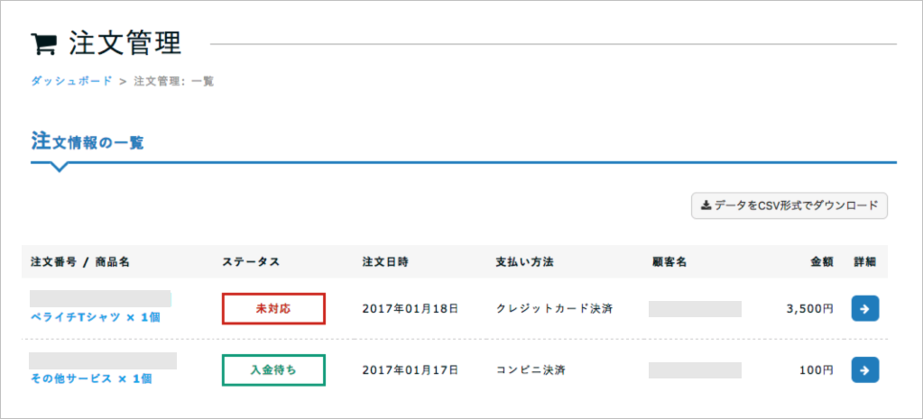Click the ステータス column header
Viewport: 923px width, 419px height.
251,262
